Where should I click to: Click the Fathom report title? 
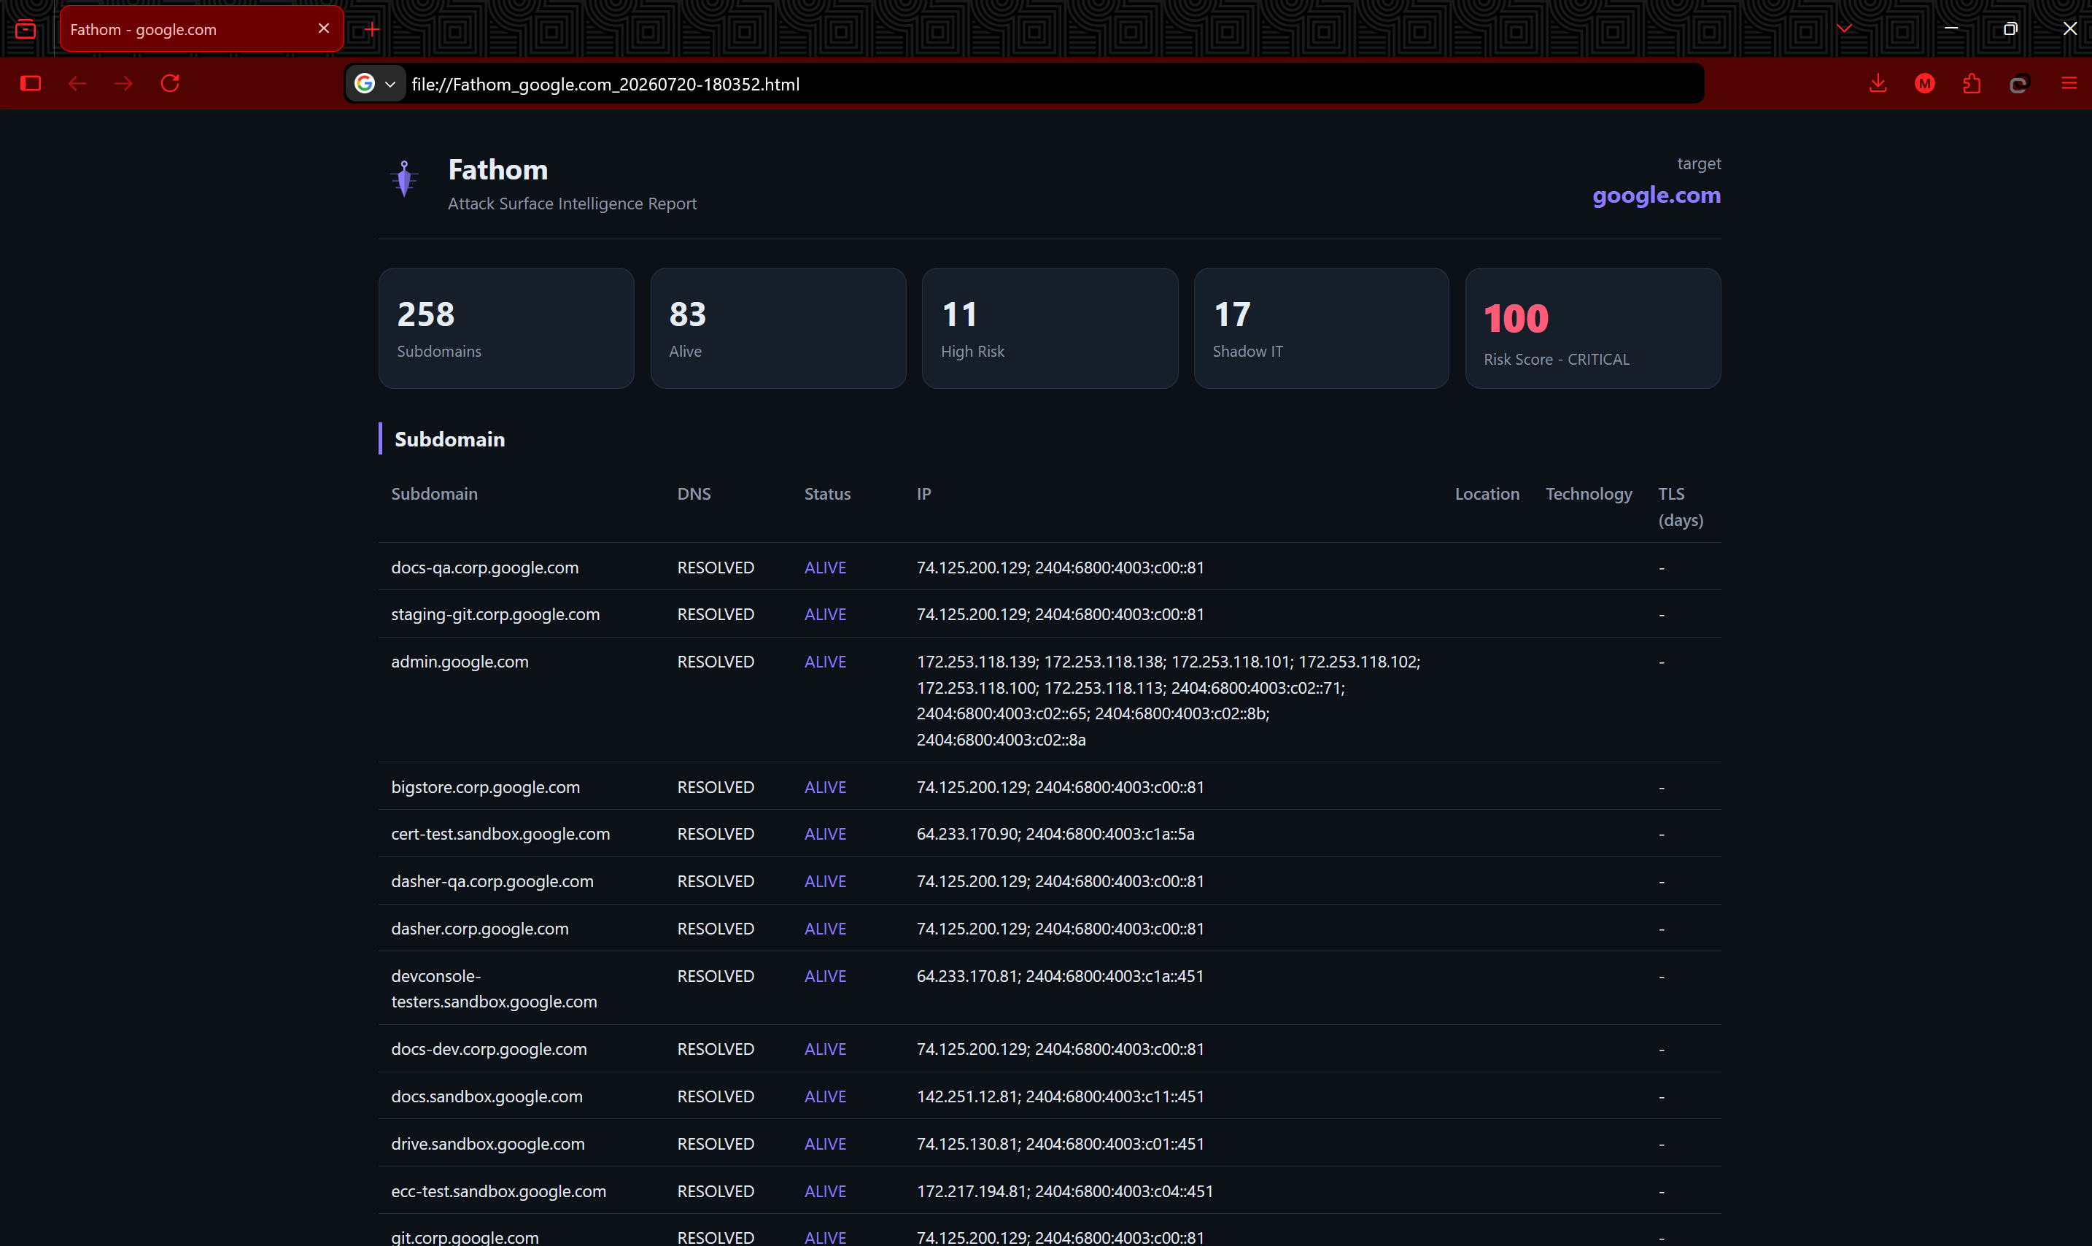coord(497,169)
